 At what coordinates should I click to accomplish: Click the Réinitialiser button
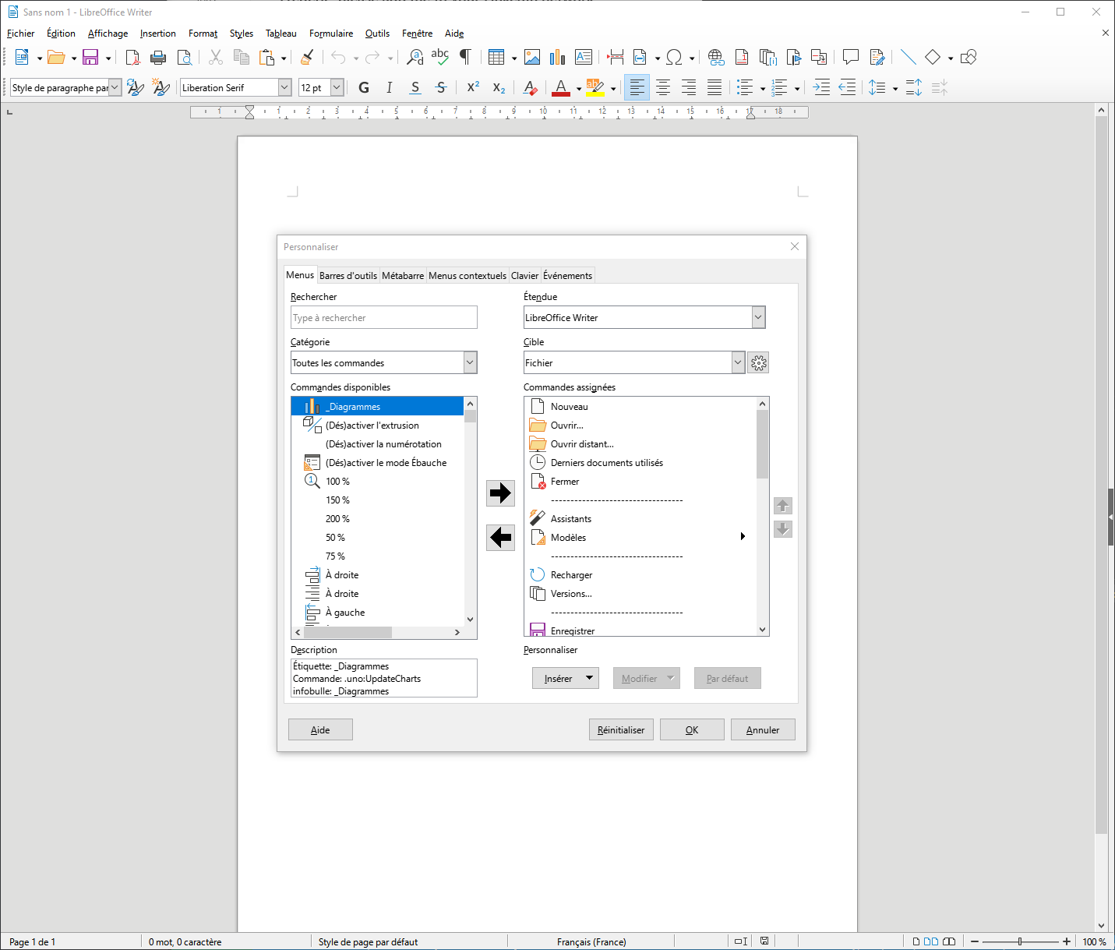pyautogui.click(x=621, y=729)
